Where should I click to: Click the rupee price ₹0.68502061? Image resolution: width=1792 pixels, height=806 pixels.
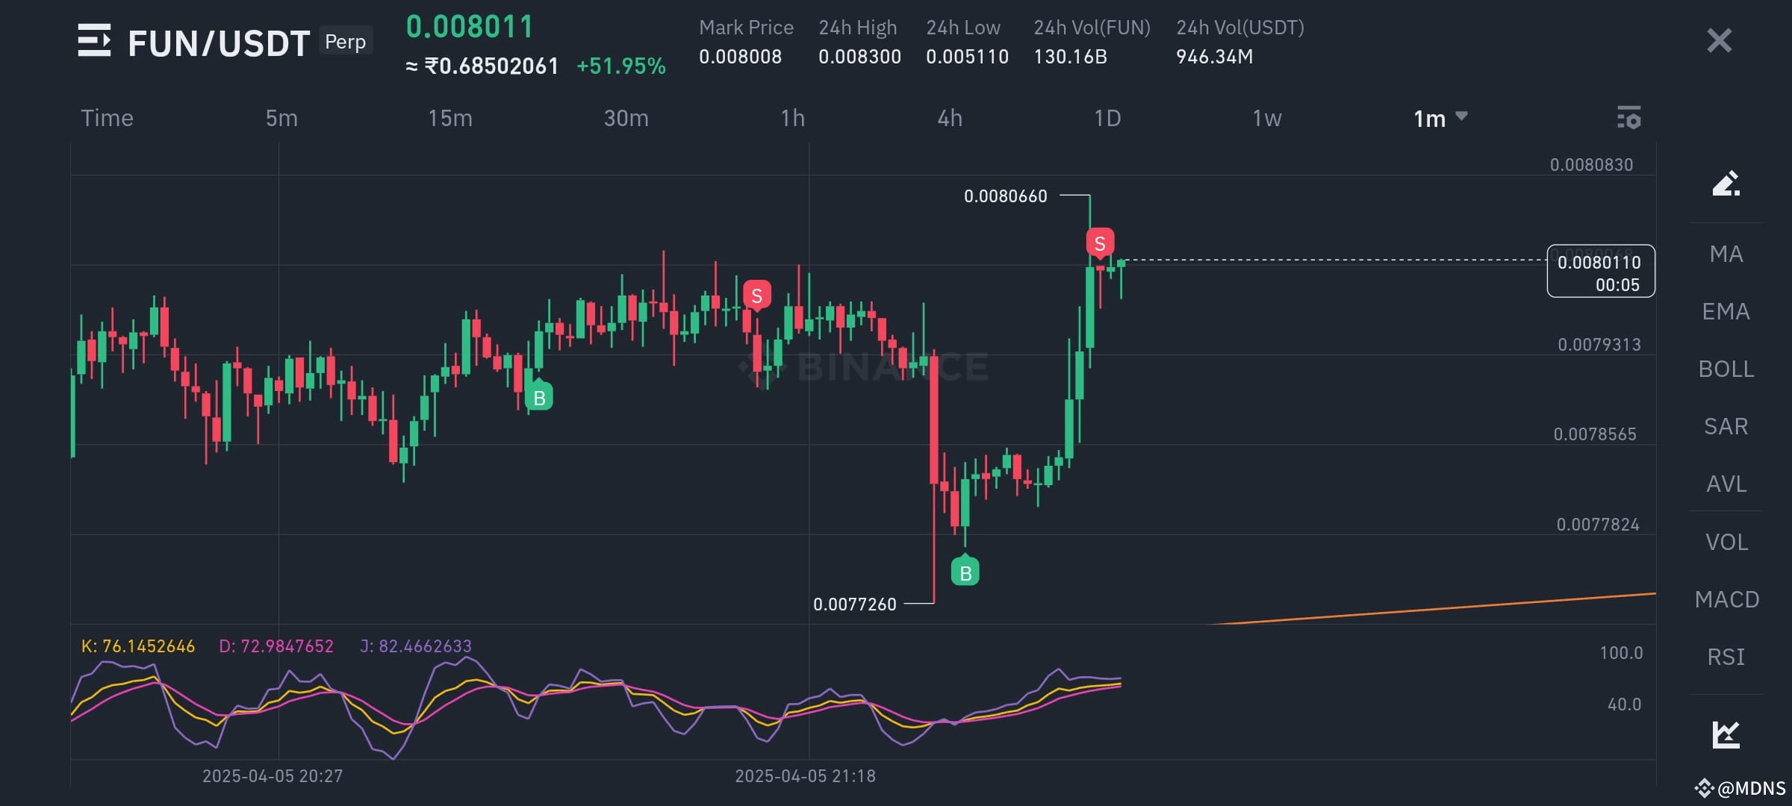tap(491, 66)
